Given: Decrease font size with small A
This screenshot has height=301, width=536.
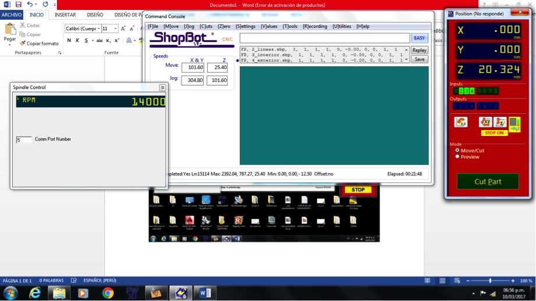Looking at the screenshot, I should pyautogui.click(x=132, y=28).
